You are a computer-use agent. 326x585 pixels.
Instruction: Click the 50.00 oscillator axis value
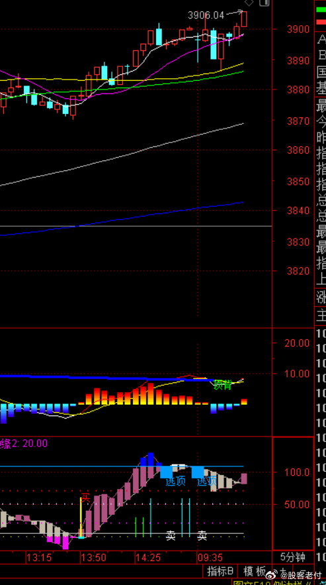(x=297, y=504)
